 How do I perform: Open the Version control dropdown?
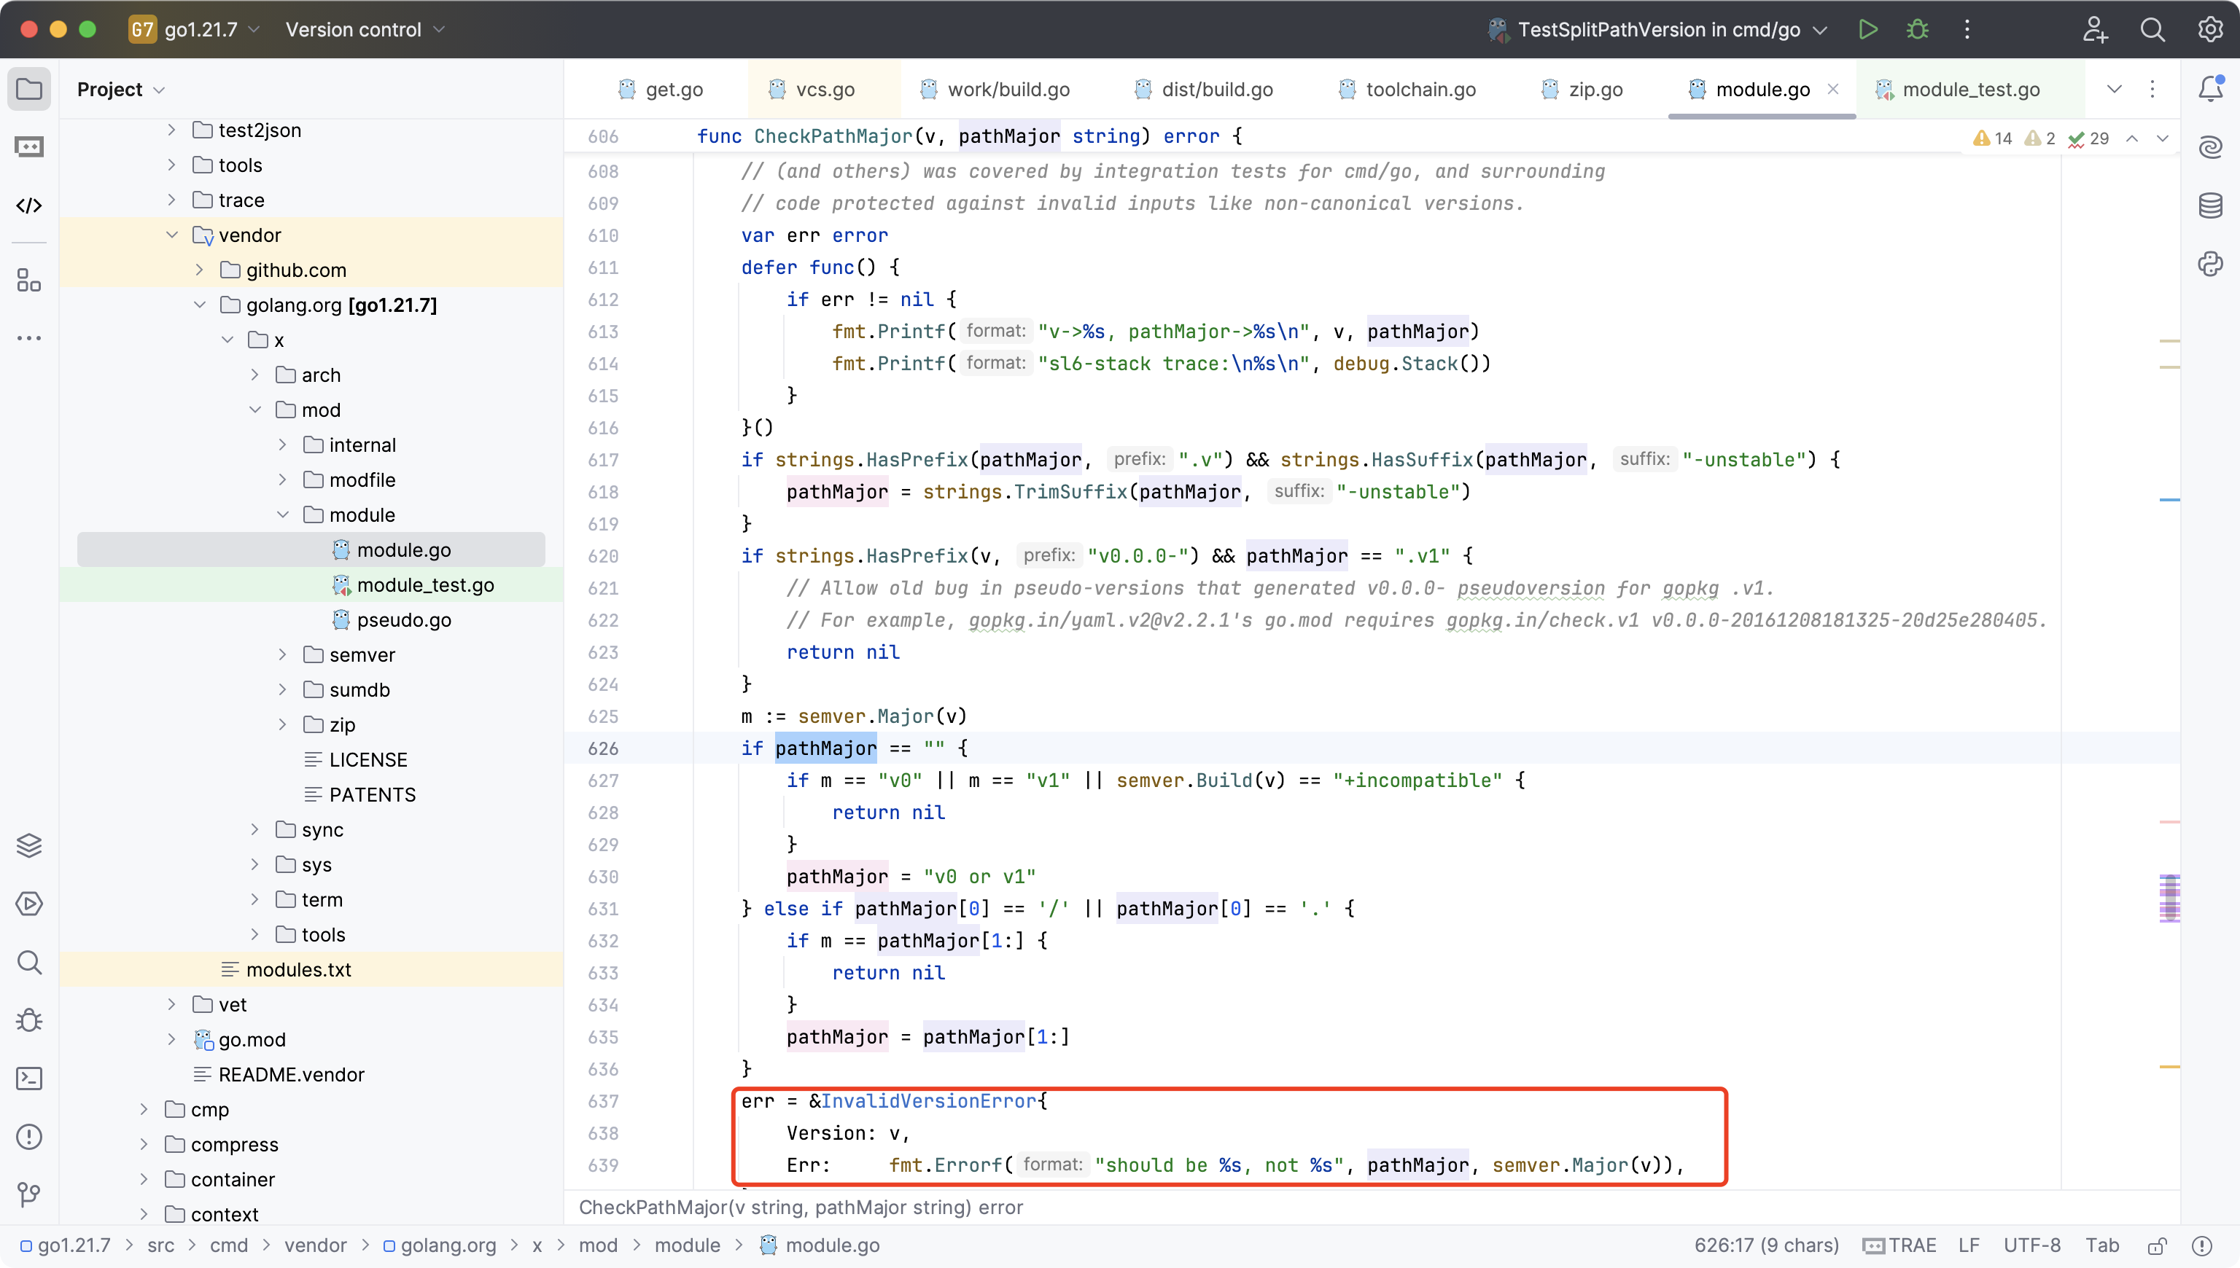[x=365, y=30]
